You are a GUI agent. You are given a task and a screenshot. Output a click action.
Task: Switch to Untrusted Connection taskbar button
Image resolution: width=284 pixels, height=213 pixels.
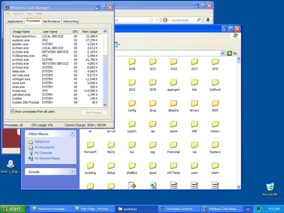(x=179, y=209)
